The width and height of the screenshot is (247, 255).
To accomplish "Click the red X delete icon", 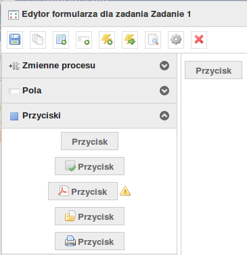I will coord(199,40).
